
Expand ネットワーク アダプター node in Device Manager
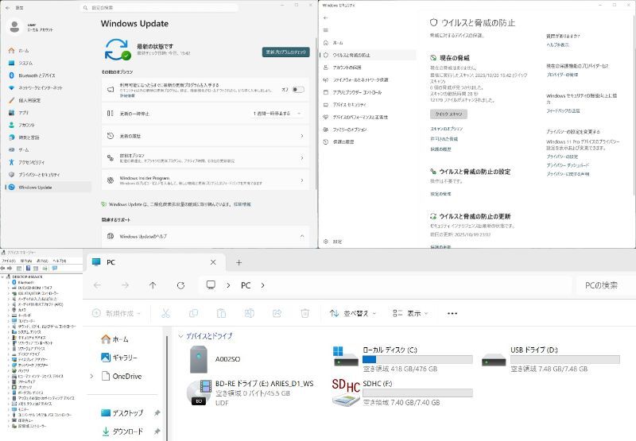click(x=9, y=365)
